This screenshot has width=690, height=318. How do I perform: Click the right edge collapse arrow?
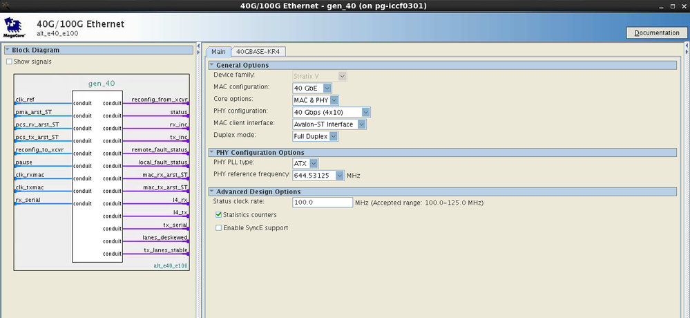coord(687,46)
